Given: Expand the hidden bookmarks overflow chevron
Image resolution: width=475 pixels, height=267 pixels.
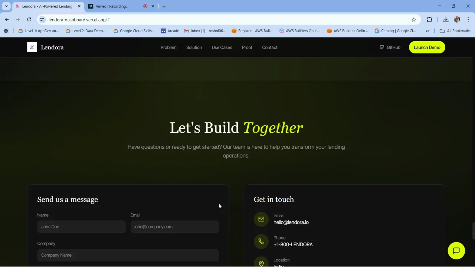Looking at the screenshot, I should tap(427, 31).
